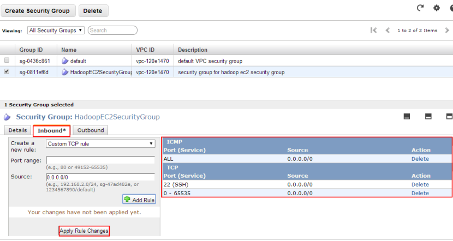Click the Source input field

(x=100, y=177)
